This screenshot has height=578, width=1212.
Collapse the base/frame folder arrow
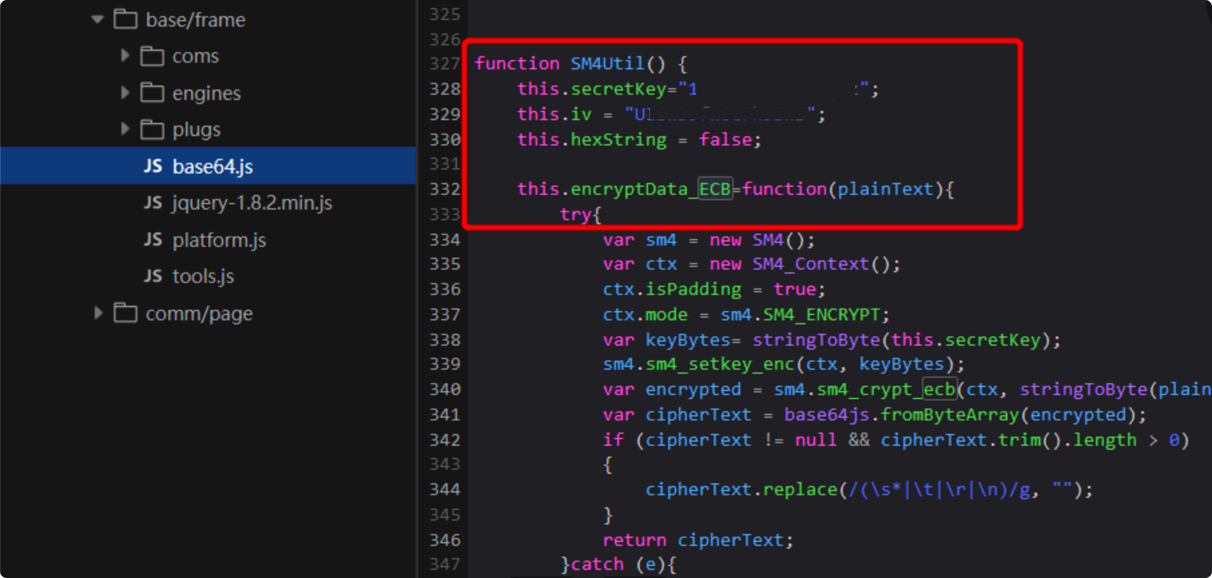[98, 19]
